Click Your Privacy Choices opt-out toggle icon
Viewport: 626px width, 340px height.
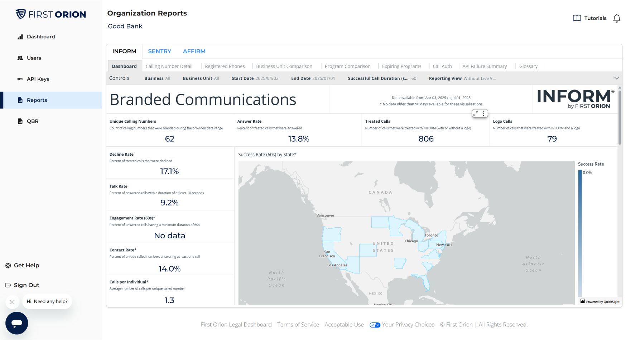pos(375,325)
